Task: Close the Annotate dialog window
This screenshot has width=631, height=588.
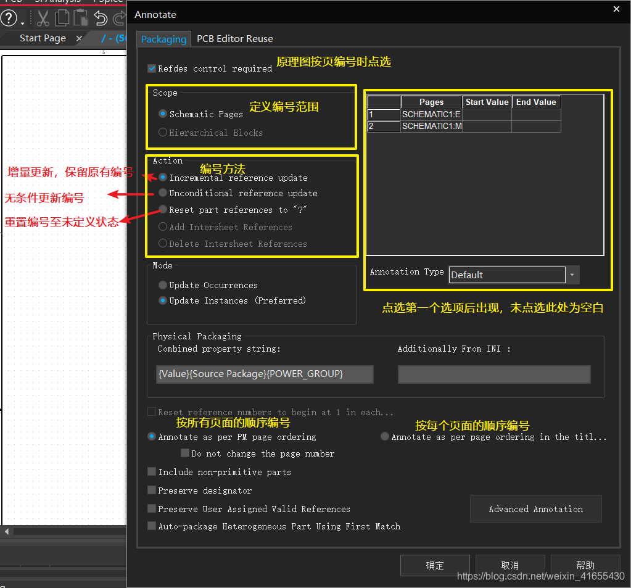Action: 616,9
